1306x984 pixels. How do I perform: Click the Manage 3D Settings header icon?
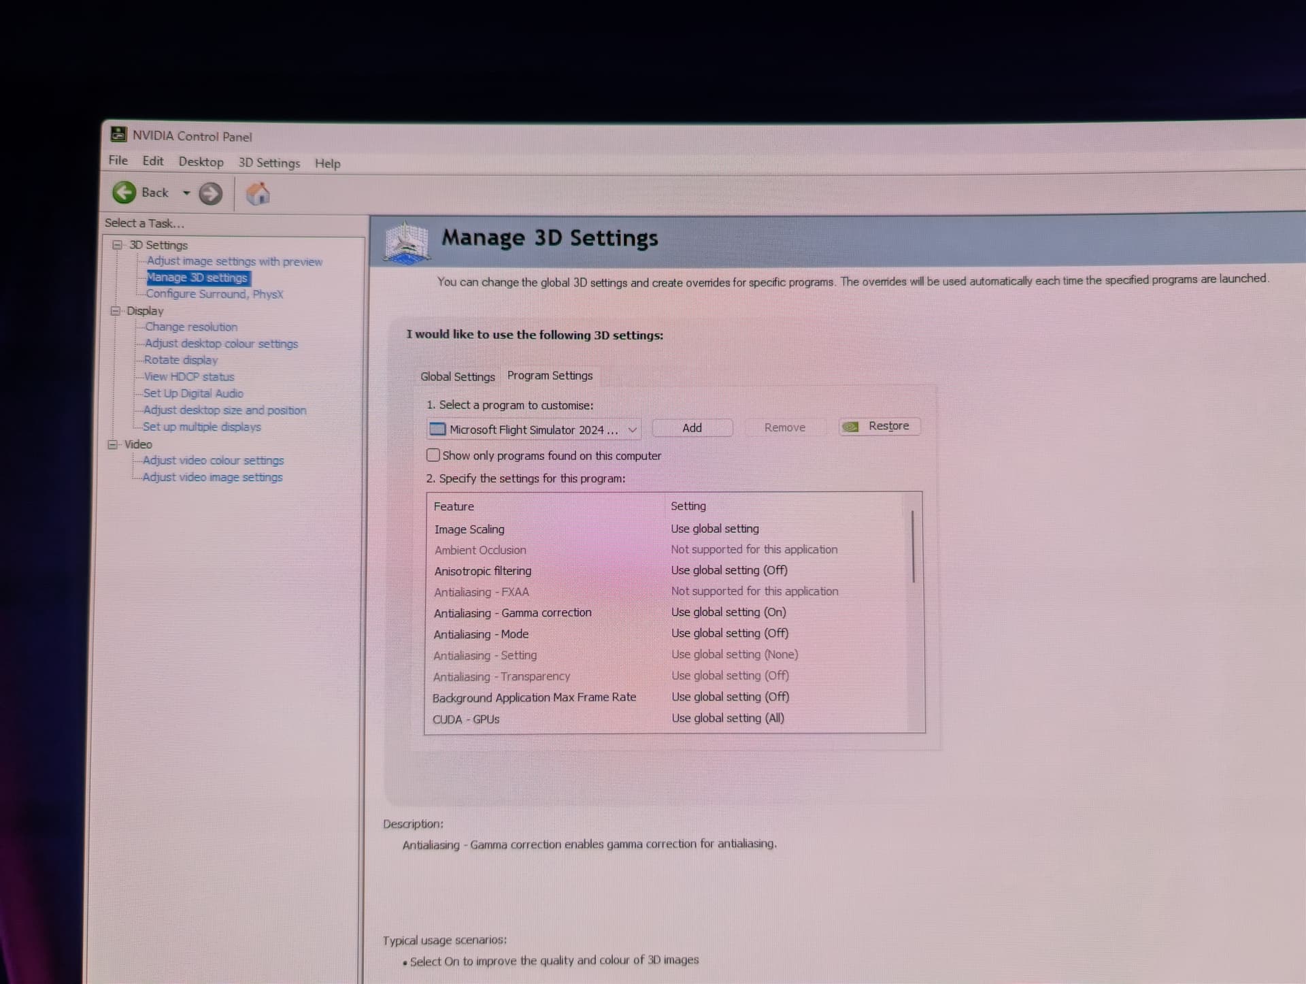pyautogui.click(x=406, y=242)
